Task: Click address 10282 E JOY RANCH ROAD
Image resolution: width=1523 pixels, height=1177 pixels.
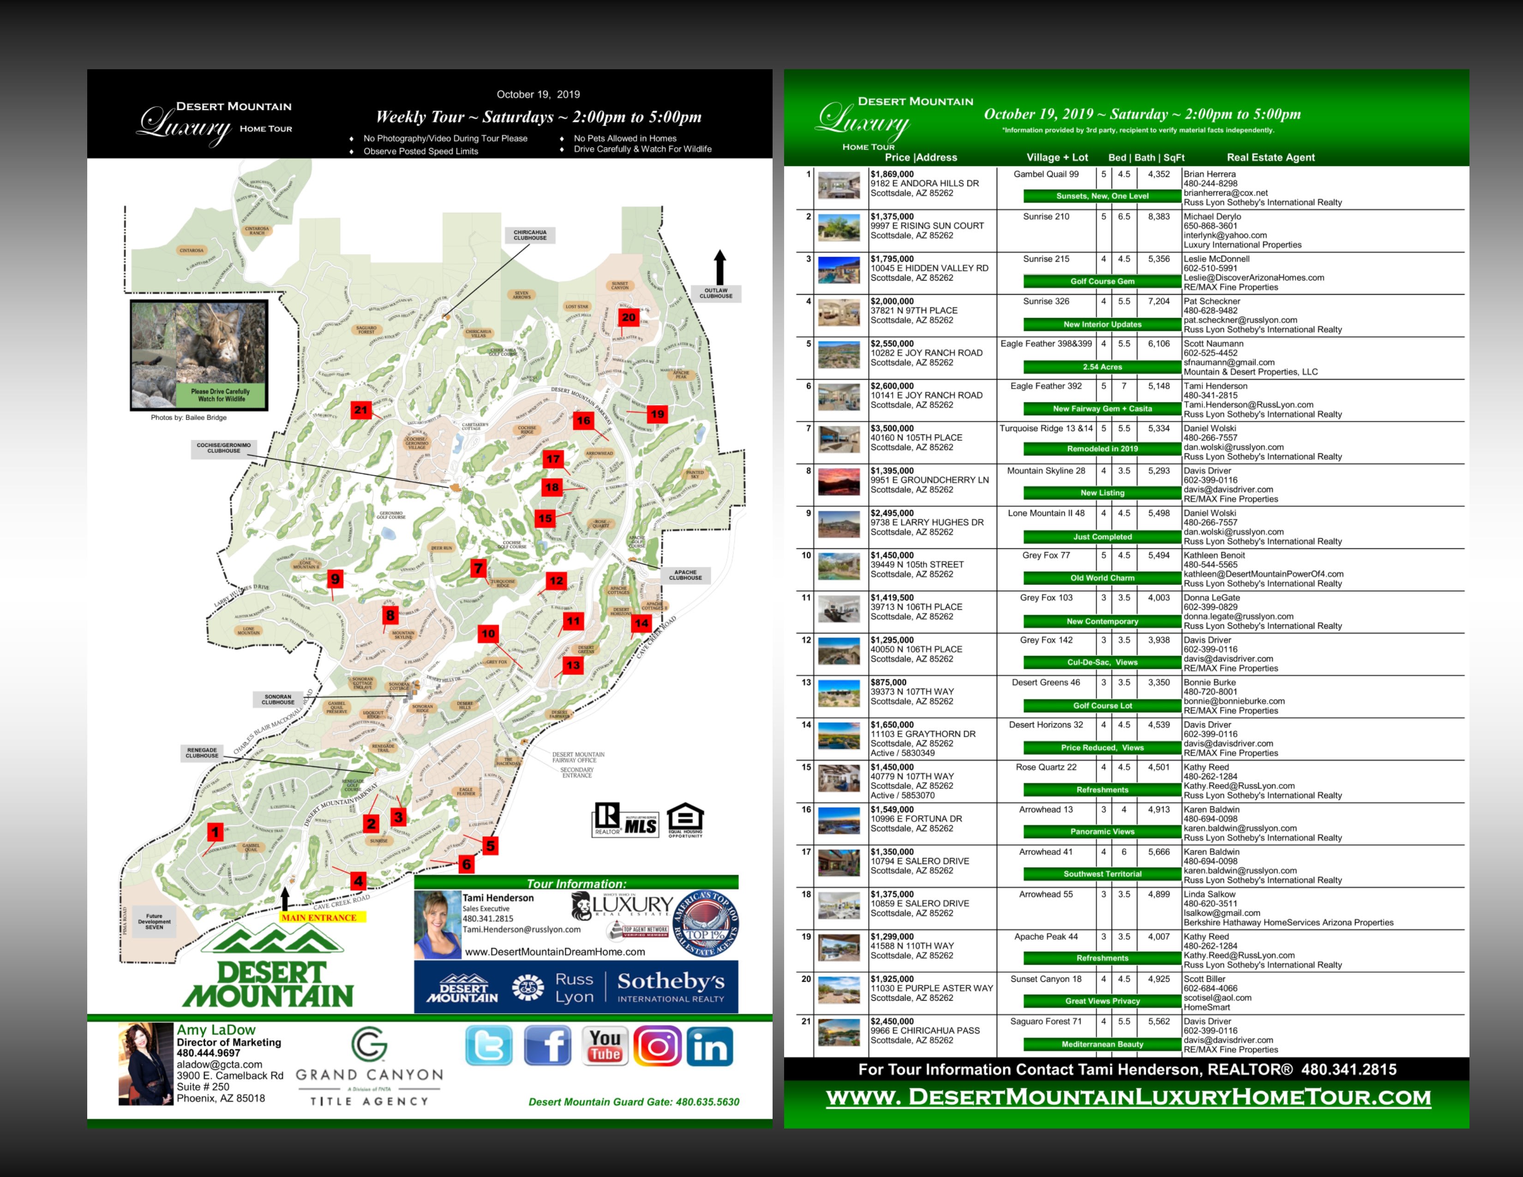Action: 926,353
